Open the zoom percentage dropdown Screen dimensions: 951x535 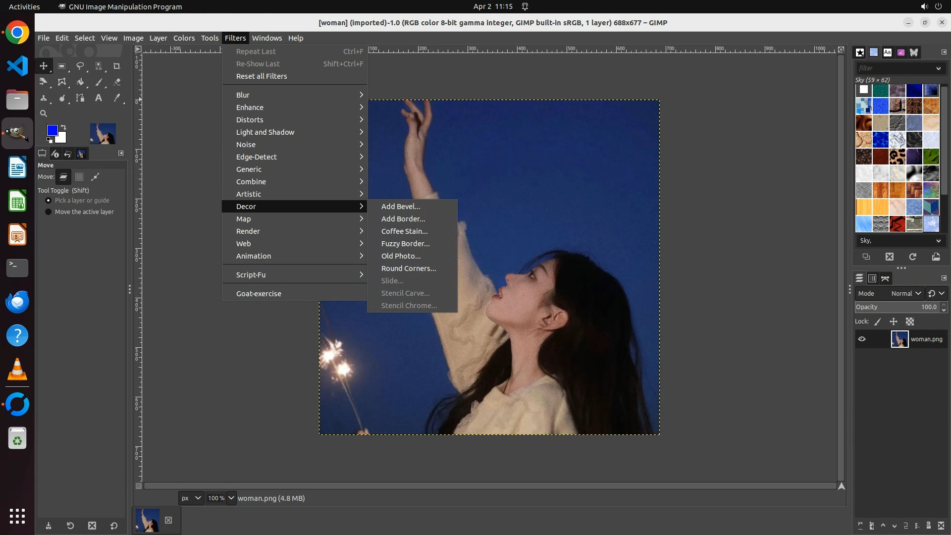231,498
